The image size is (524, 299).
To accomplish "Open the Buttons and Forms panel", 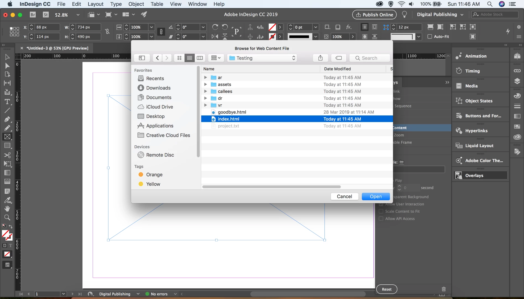I will point(480,116).
